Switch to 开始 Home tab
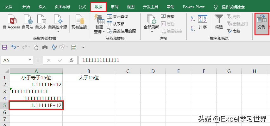This screenshot has height=126, width=270. click(x=26, y=7)
